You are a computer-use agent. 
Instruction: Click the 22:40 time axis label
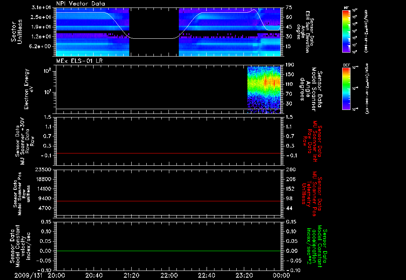point(207,276)
